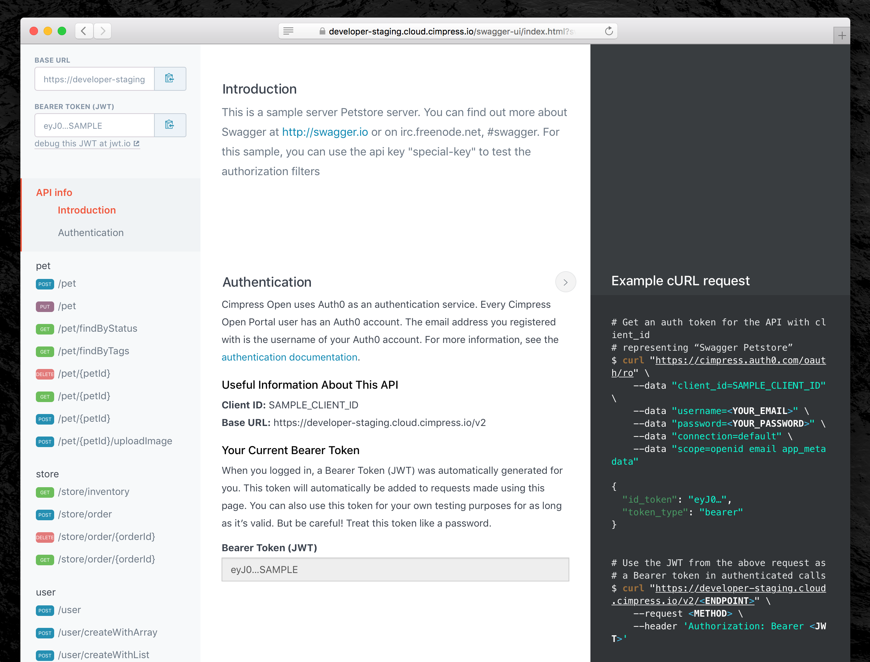
Task: Go back with the browser back arrow
Action: click(84, 31)
